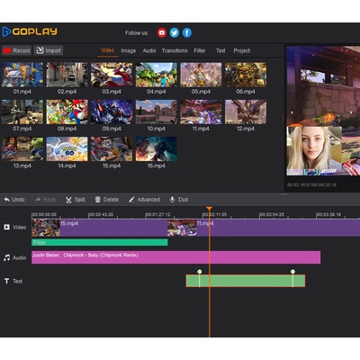This screenshot has width=360, height=360.
Task: Switch to the Project tab
Action: (x=242, y=50)
